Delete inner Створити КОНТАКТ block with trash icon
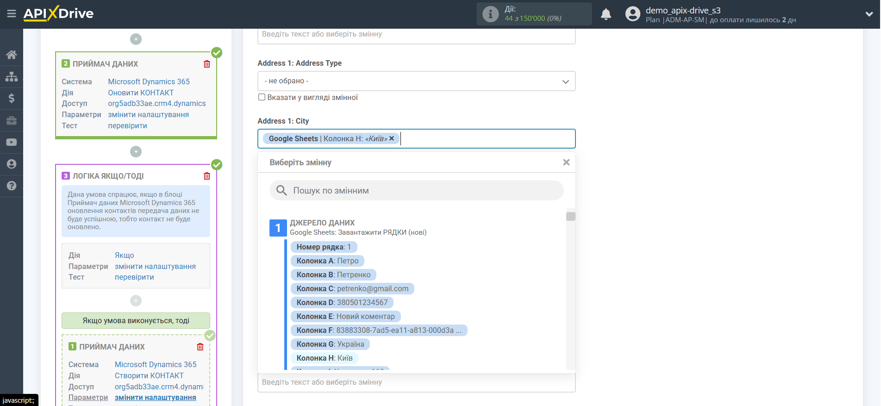Viewport: 881px width, 406px height. click(x=200, y=347)
